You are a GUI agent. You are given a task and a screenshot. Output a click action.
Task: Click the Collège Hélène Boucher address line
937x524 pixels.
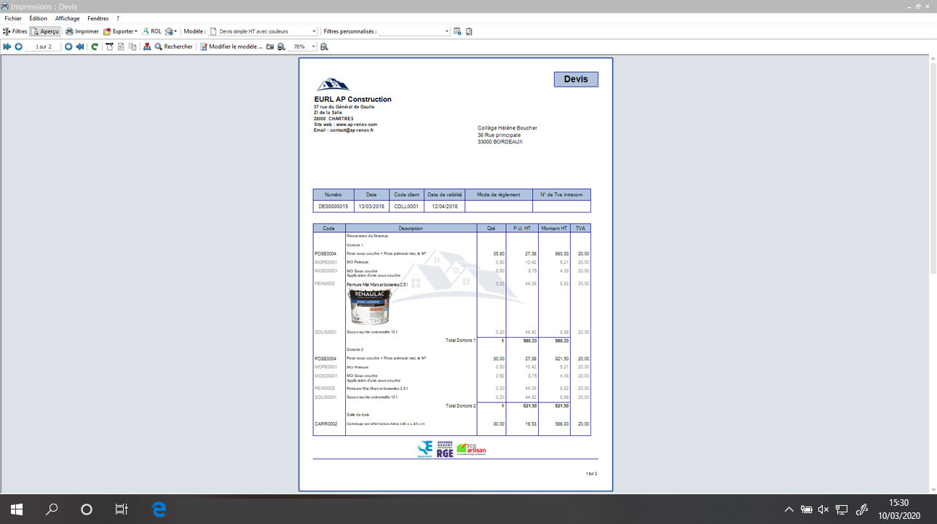pyautogui.click(x=507, y=128)
